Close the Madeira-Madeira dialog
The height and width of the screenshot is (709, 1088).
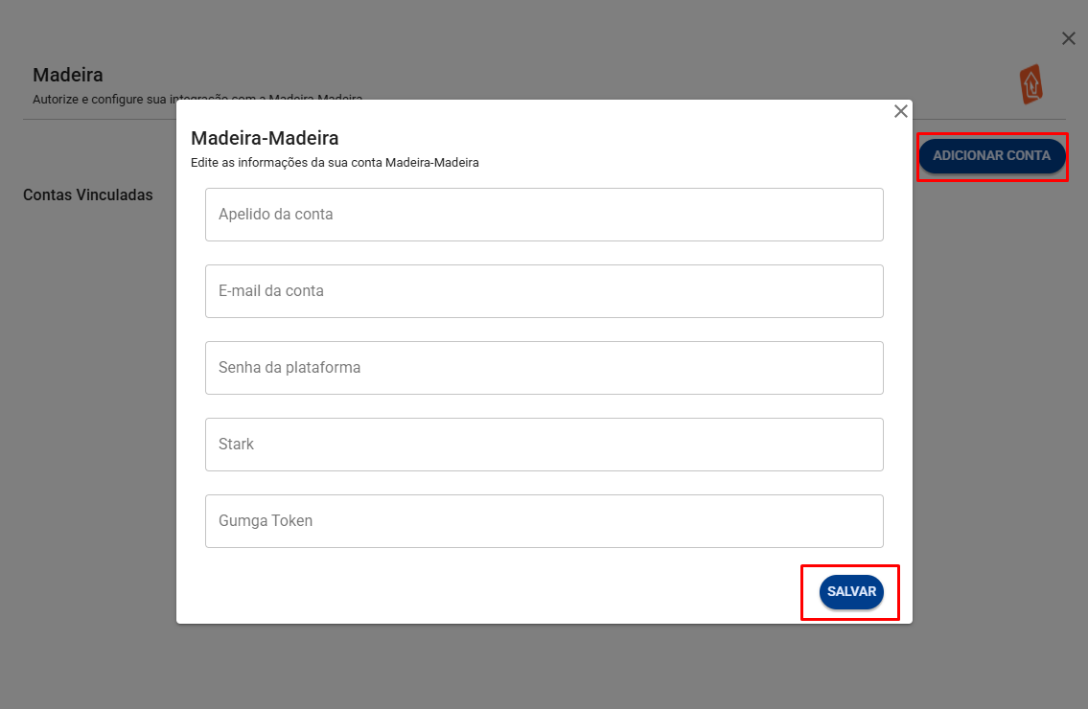pyautogui.click(x=901, y=111)
